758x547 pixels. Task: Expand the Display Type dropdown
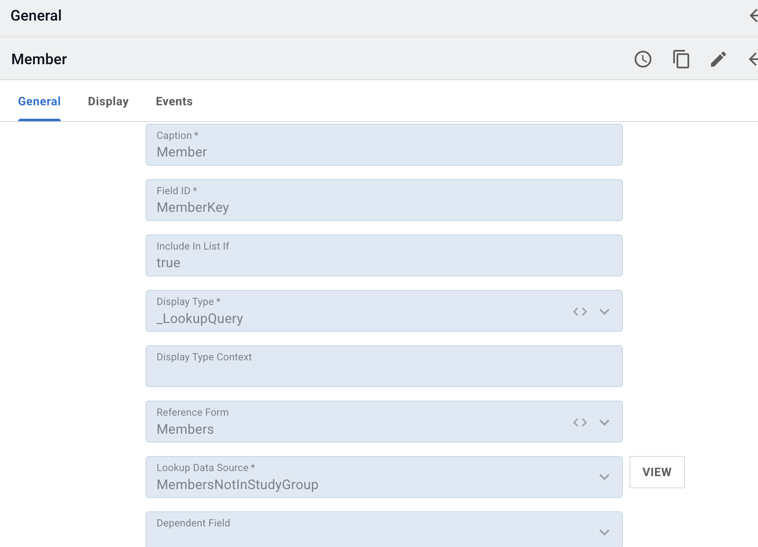tap(604, 312)
